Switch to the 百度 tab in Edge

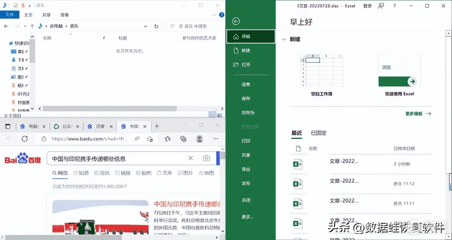[x=100, y=126]
